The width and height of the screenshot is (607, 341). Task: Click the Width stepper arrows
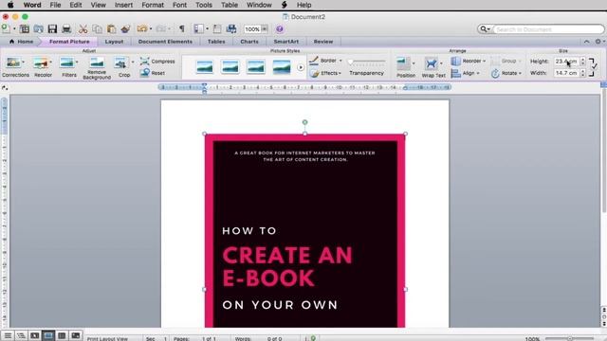(x=582, y=73)
